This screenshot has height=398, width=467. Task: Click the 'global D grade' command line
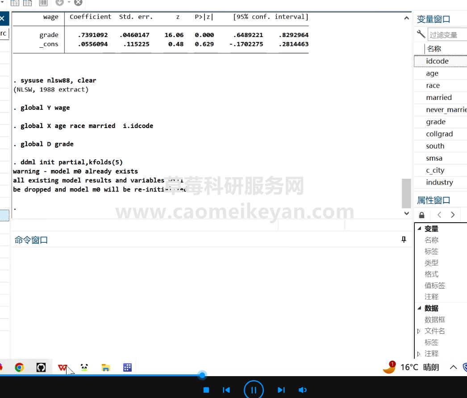click(47, 144)
